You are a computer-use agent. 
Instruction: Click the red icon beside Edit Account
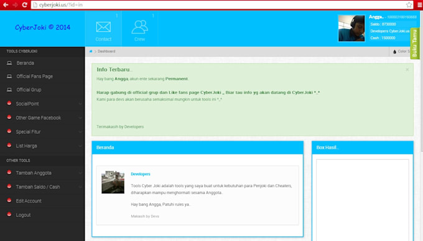click(9, 201)
